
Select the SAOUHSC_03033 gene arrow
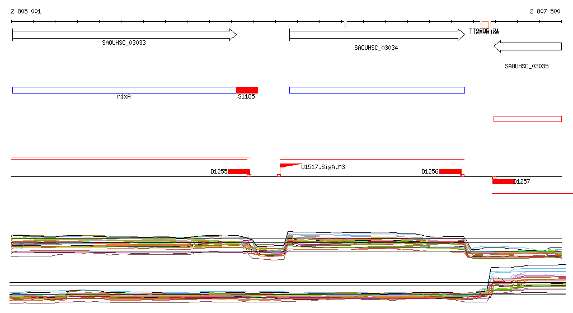[x=124, y=35]
